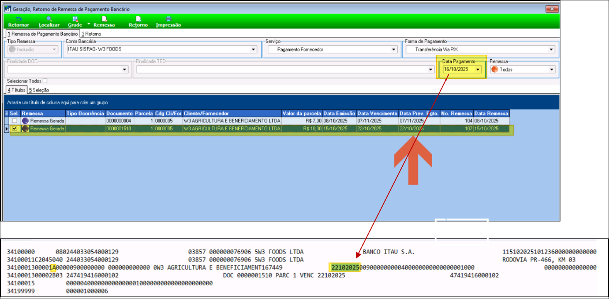
Task: Open the 5 Seleção tab
Action: coord(39,90)
